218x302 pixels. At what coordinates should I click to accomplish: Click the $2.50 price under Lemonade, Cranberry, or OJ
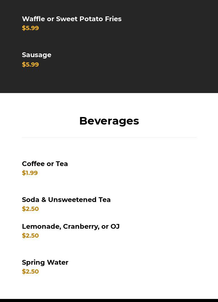30,236
